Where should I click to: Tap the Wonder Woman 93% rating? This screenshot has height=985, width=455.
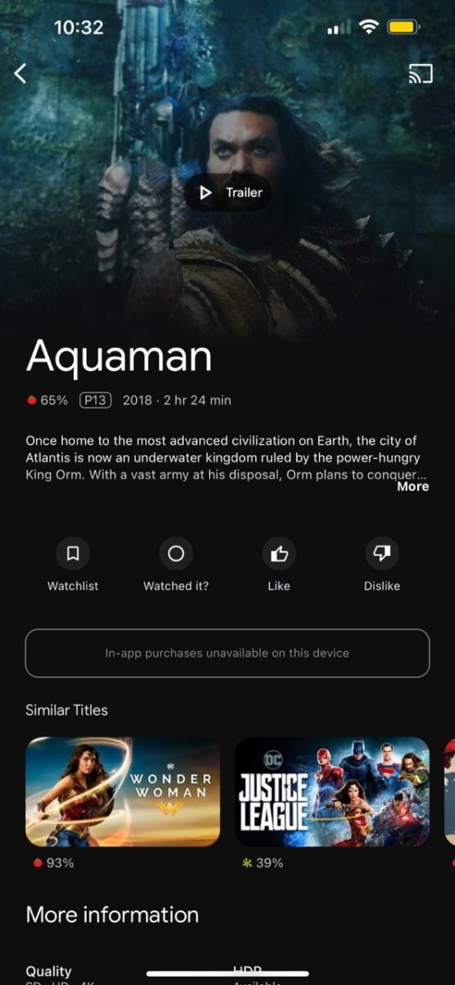(x=54, y=863)
